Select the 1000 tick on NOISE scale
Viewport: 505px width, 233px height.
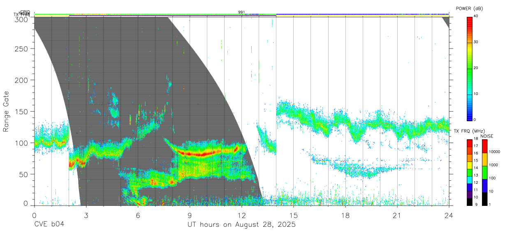coord(494,165)
